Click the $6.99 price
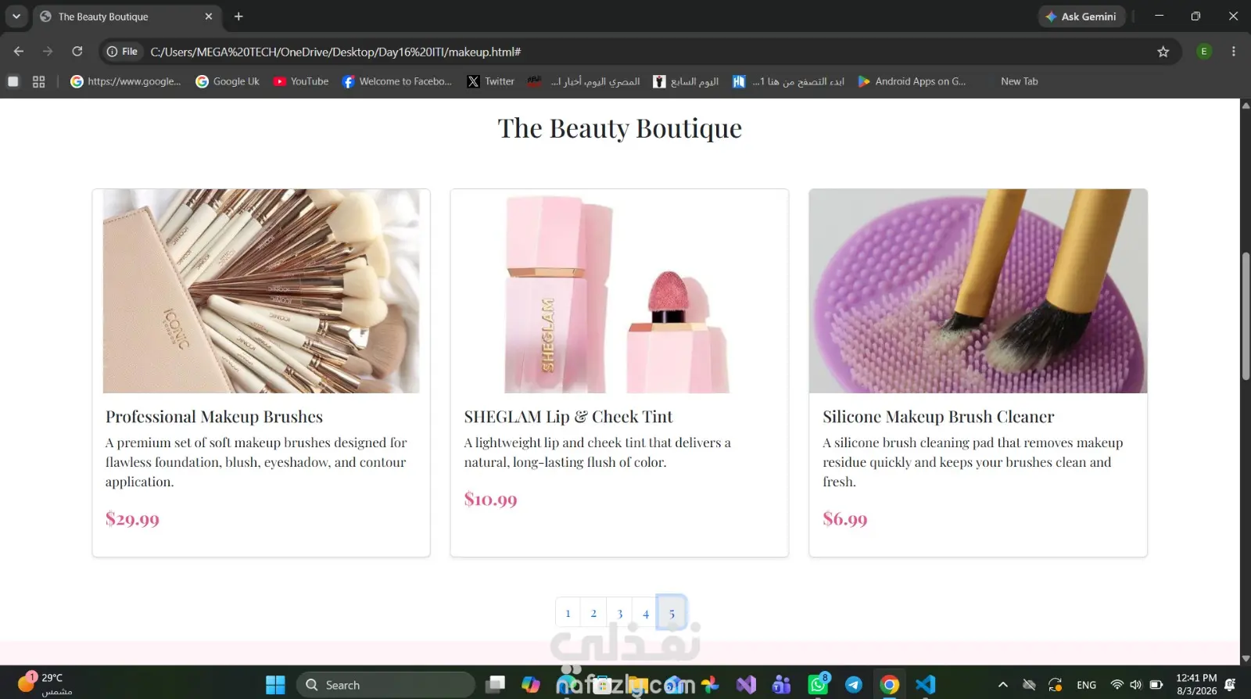1251x699 pixels. coord(844,519)
